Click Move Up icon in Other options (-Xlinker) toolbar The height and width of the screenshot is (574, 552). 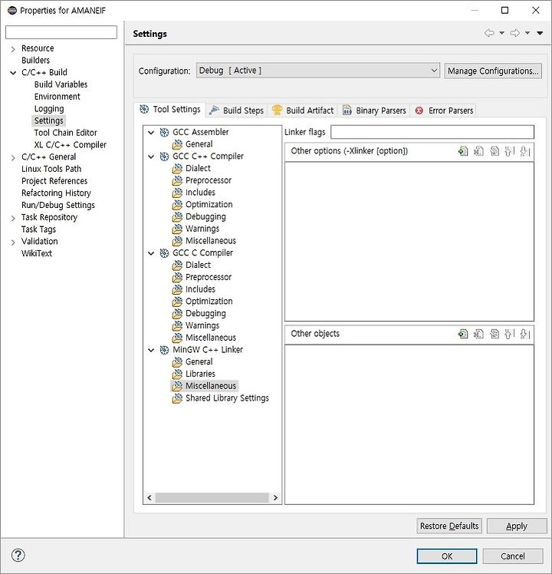(510, 151)
